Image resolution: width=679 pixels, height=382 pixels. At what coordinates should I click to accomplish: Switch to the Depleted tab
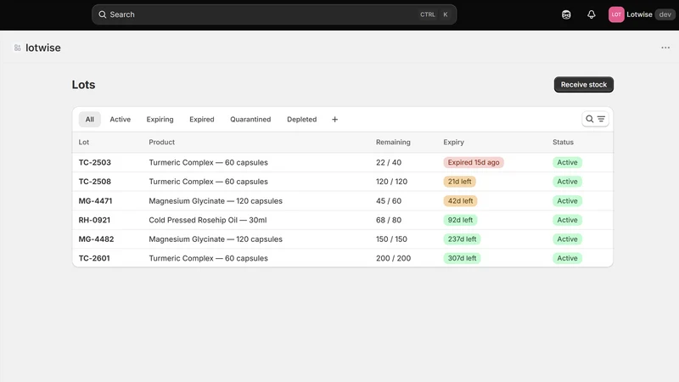pyautogui.click(x=302, y=120)
